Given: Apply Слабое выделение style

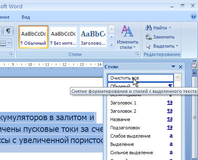Looking at the screenshot, I should (x=140, y=136).
